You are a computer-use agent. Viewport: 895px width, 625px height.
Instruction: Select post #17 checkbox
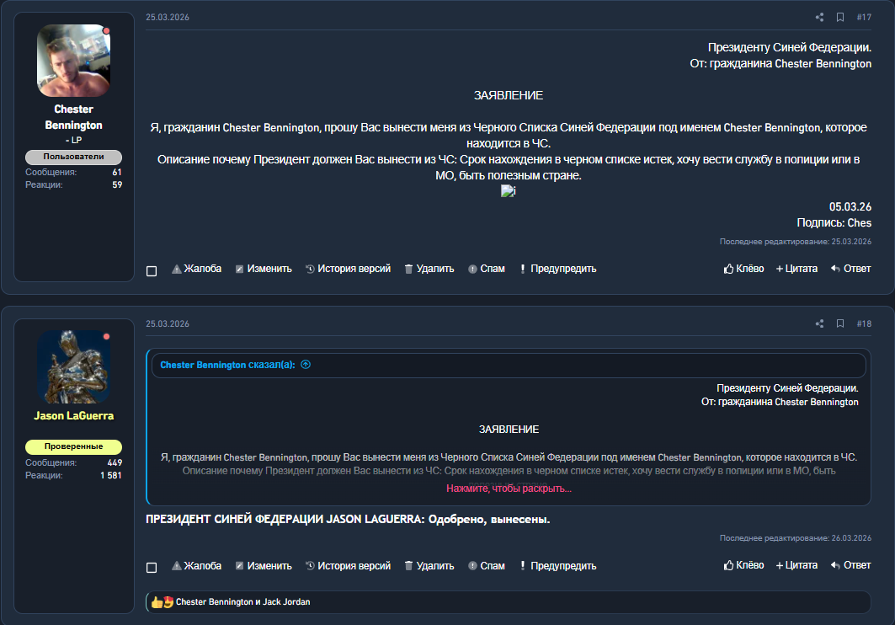click(x=152, y=271)
